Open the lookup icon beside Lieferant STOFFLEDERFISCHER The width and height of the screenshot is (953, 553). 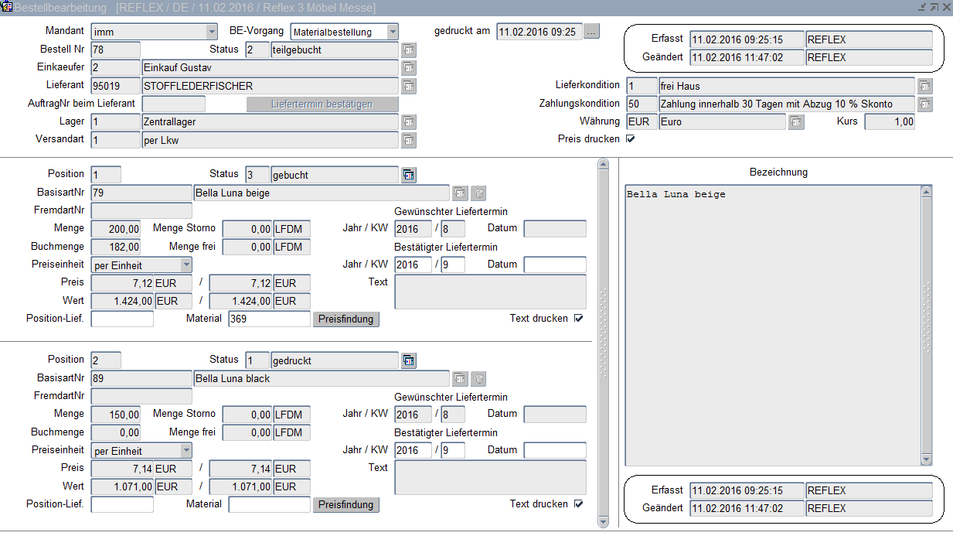[x=409, y=86]
